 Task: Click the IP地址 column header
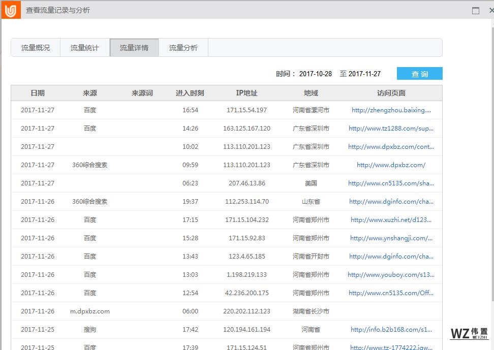coord(248,93)
